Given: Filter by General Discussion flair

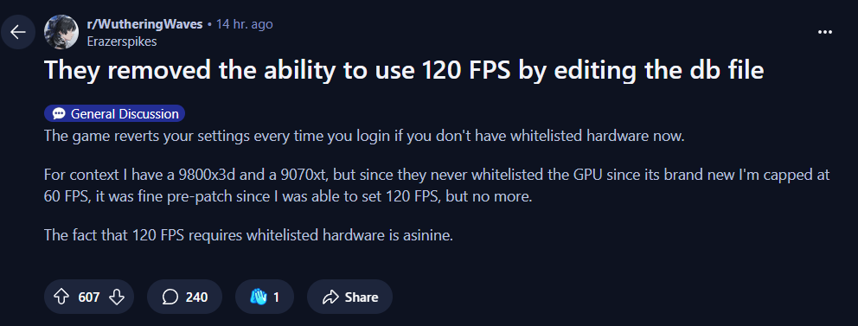Looking at the screenshot, I should point(115,114).
